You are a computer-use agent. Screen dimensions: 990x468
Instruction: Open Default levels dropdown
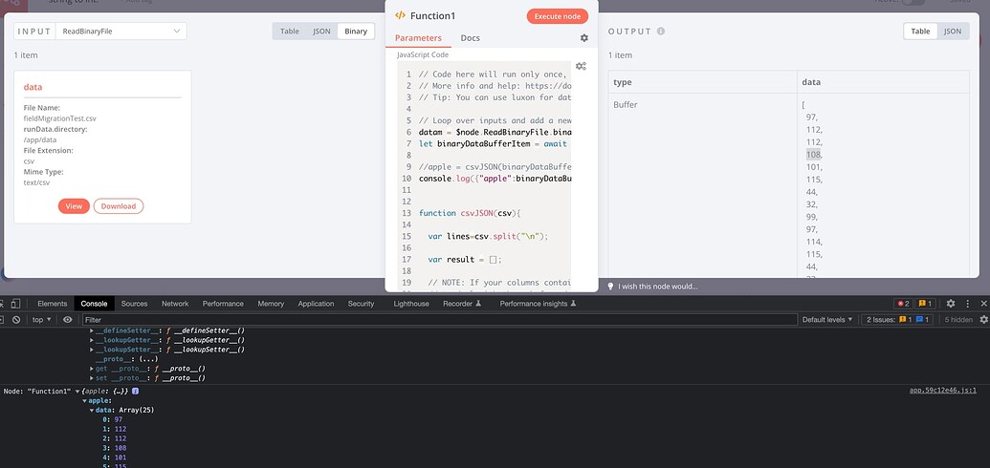coord(827,320)
